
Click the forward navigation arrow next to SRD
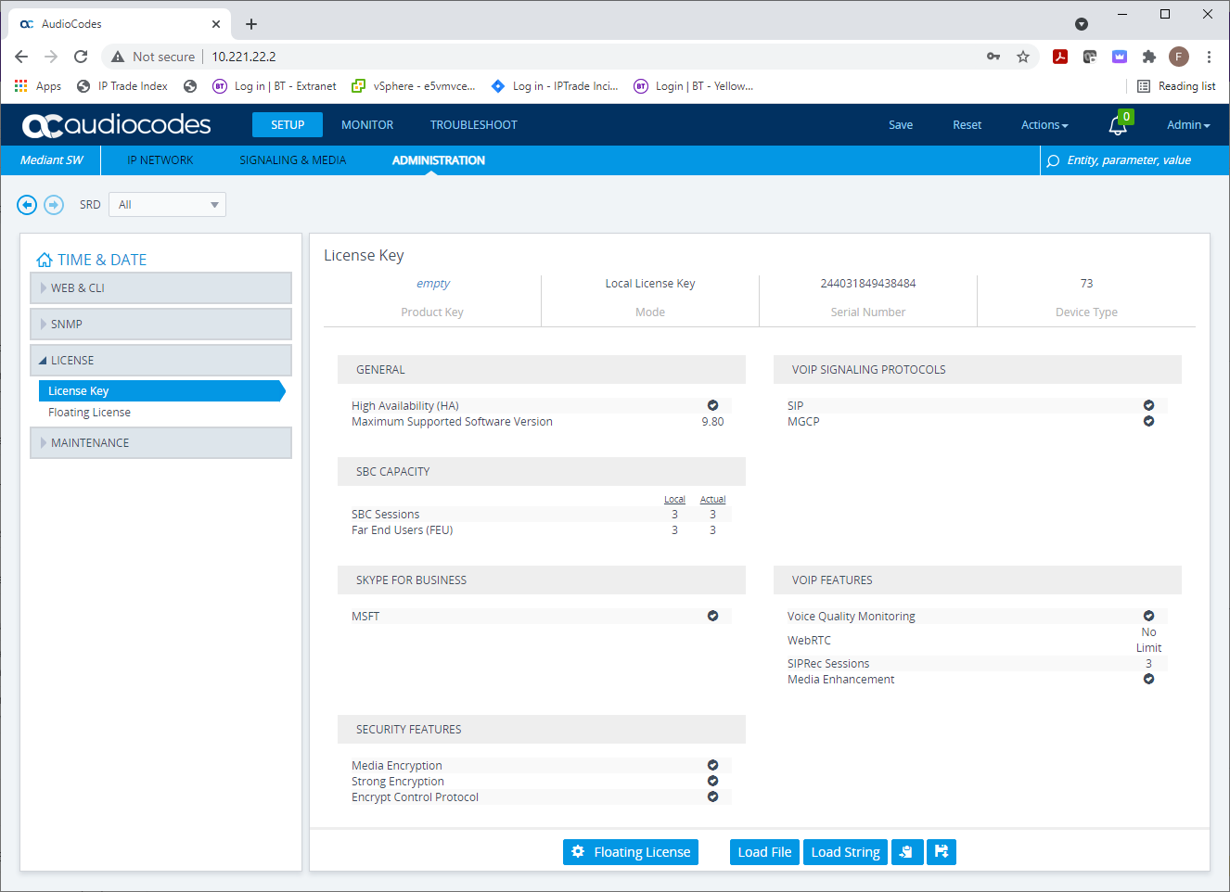coord(54,205)
